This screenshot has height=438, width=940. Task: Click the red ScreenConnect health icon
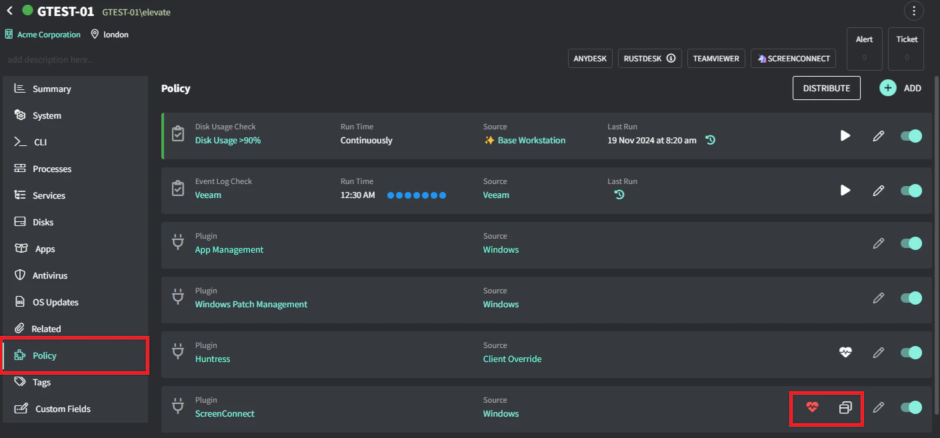tap(812, 407)
